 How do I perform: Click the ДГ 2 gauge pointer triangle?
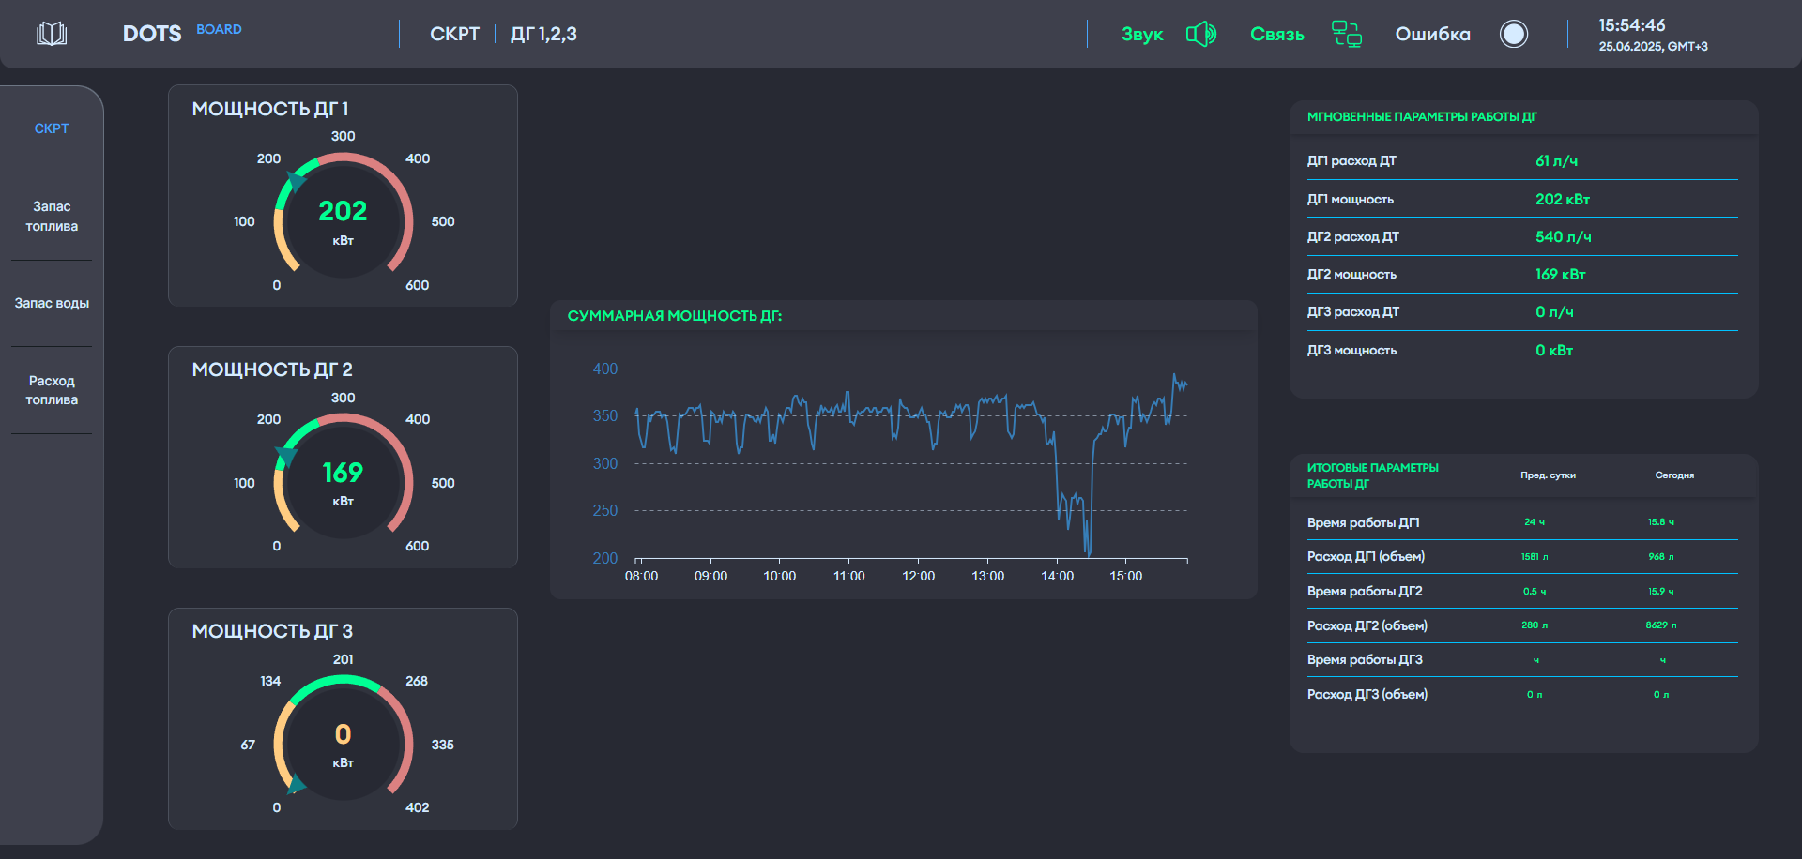[x=286, y=457]
